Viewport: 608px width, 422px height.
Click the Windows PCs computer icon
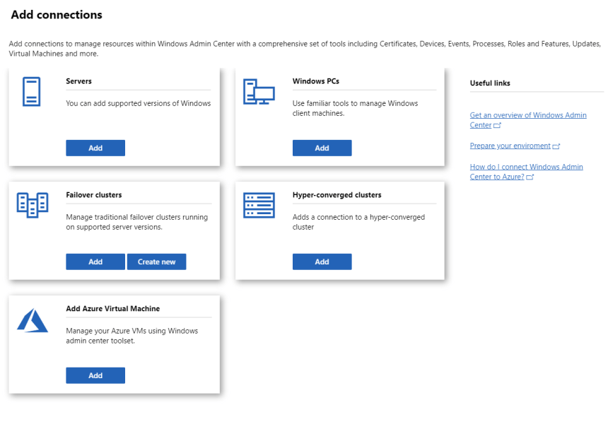258,92
